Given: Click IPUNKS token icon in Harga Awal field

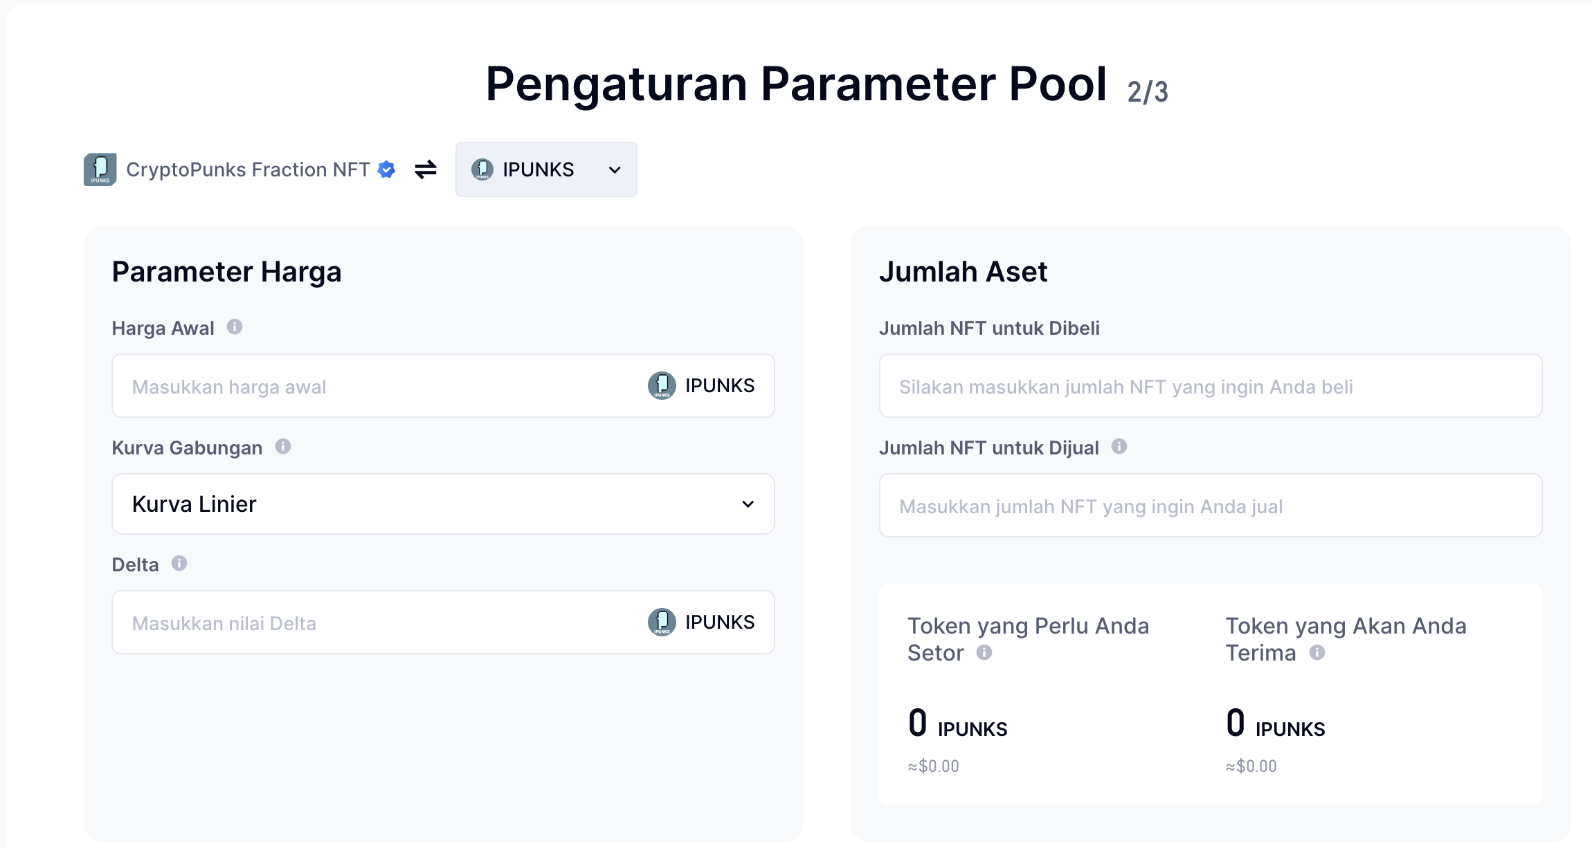Looking at the screenshot, I should pos(662,385).
